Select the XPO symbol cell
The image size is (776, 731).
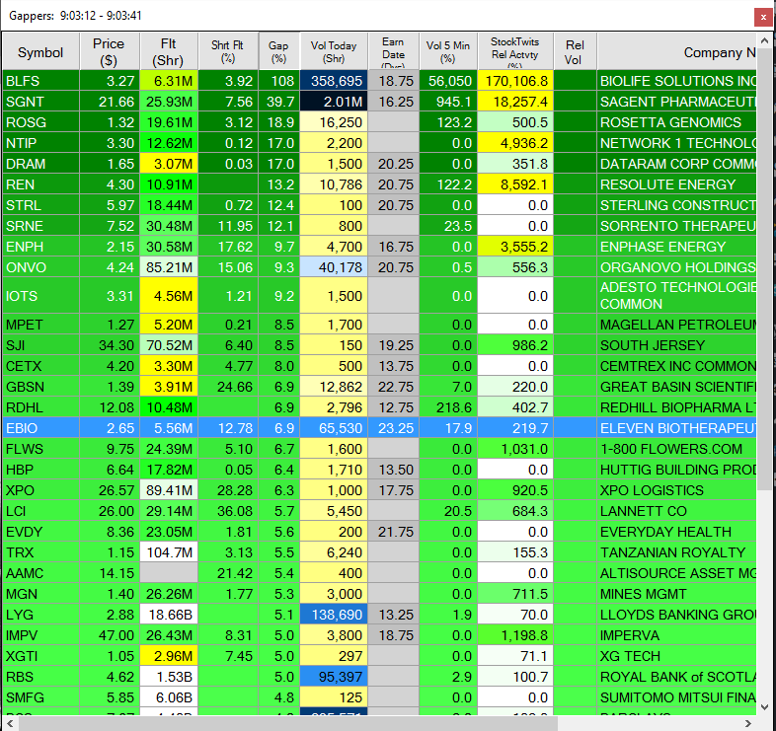tap(40, 490)
